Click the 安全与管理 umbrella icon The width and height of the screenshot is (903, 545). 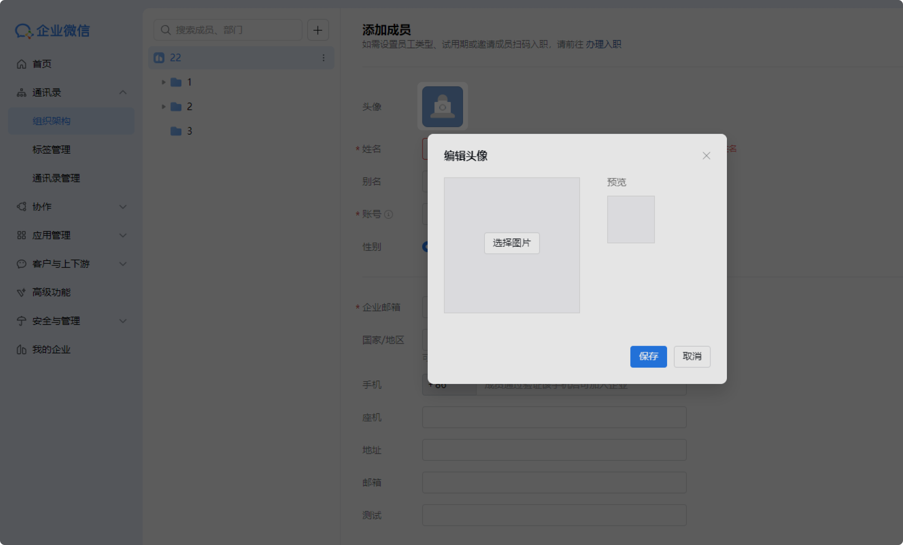point(21,321)
